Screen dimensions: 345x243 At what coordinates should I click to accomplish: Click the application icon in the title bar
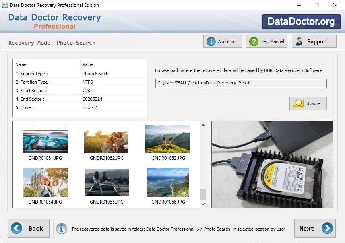[5, 5]
